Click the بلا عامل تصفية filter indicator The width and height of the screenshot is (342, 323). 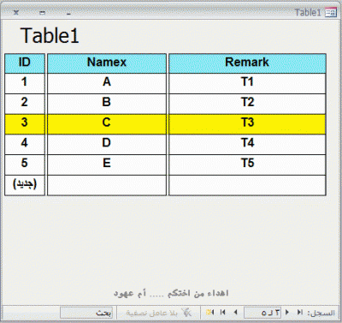[x=152, y=313]
